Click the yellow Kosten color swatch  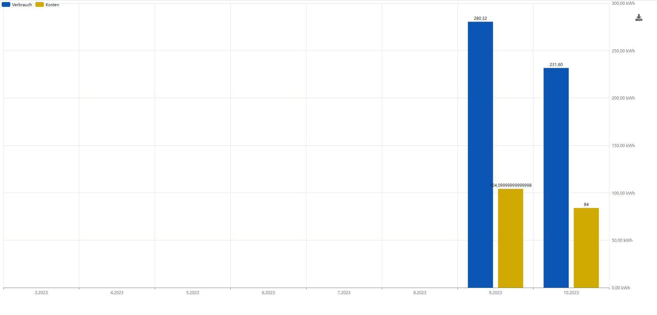coord(40,5)
